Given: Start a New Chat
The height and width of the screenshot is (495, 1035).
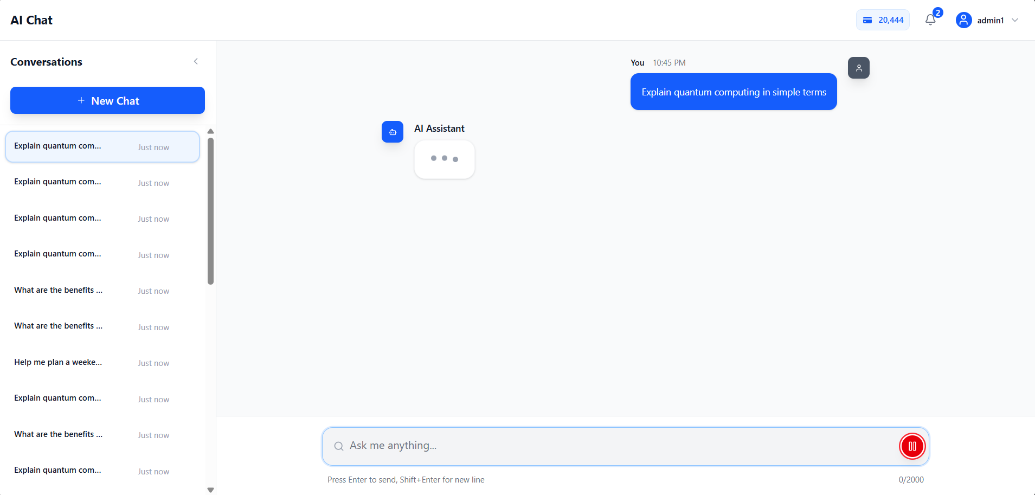Looking at the screenshot, I should (107, 100).
